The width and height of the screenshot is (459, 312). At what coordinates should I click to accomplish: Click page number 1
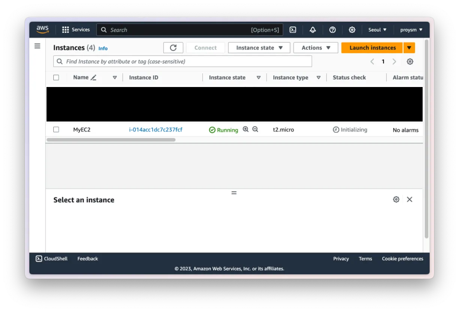(x=383, y=61)
